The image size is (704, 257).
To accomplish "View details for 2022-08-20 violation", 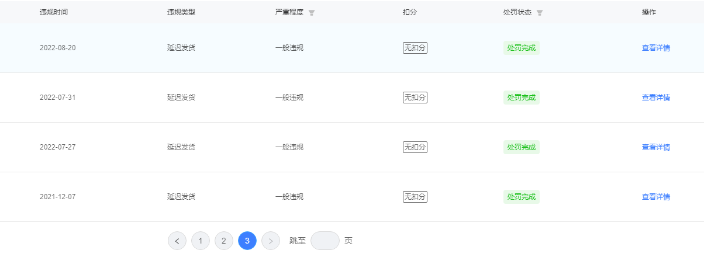I will 656,48.
